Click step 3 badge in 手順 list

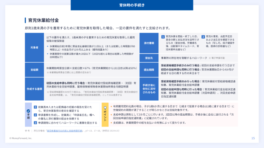tap(35, 123)
